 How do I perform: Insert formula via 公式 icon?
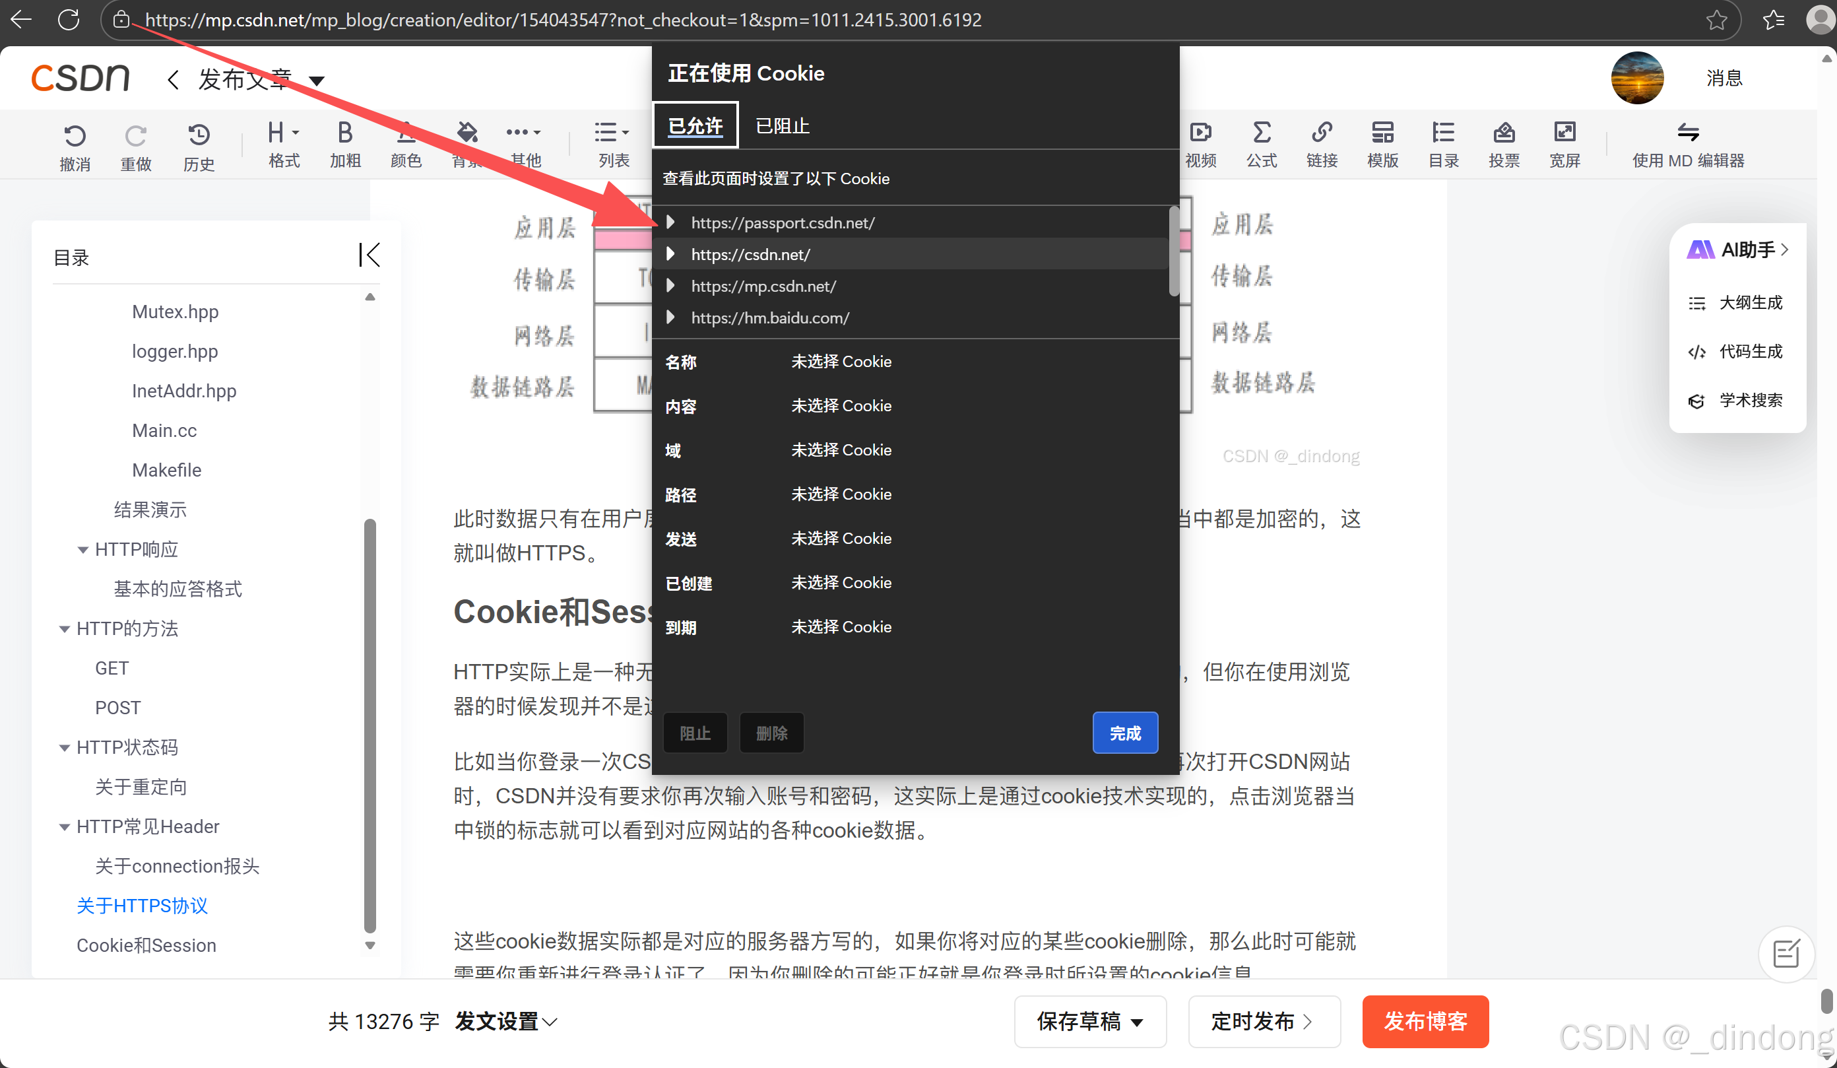pos(1261,133)
